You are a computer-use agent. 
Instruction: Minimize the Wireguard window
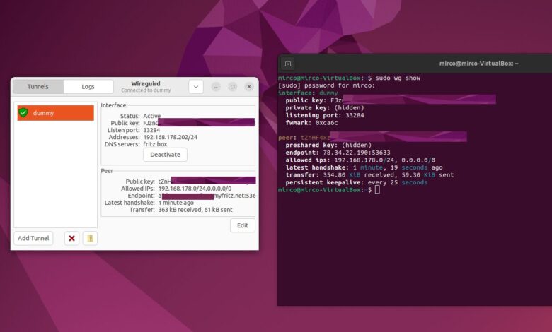point(216,87)
